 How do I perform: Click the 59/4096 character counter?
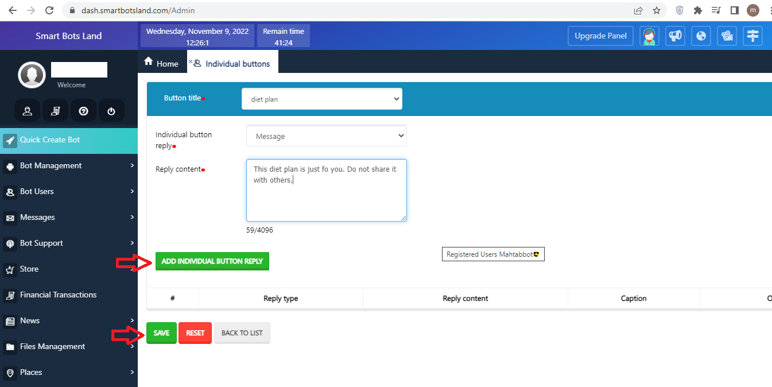[259, 230]
